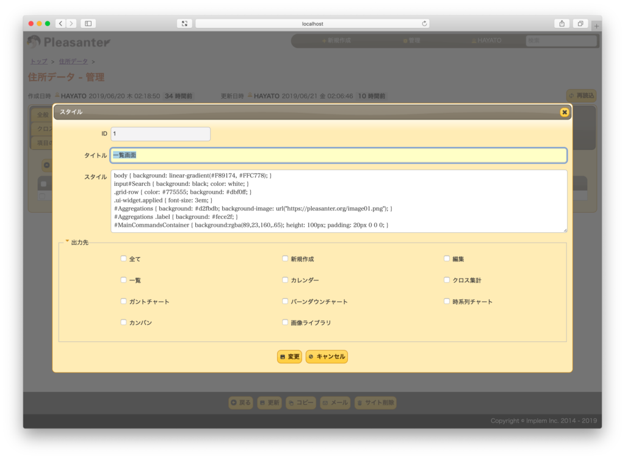
Task: Collapse the 出力先 section
Action: point(77,243)
